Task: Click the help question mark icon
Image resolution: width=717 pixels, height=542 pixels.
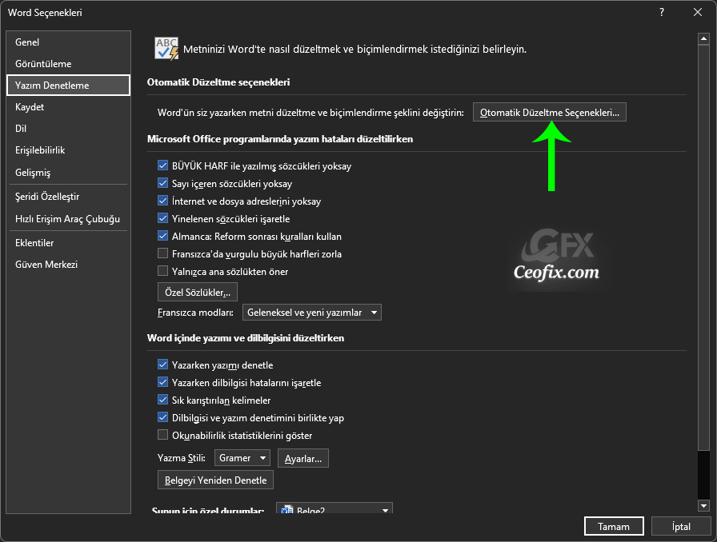Action: pyautogui.click(x=662, y=12)
